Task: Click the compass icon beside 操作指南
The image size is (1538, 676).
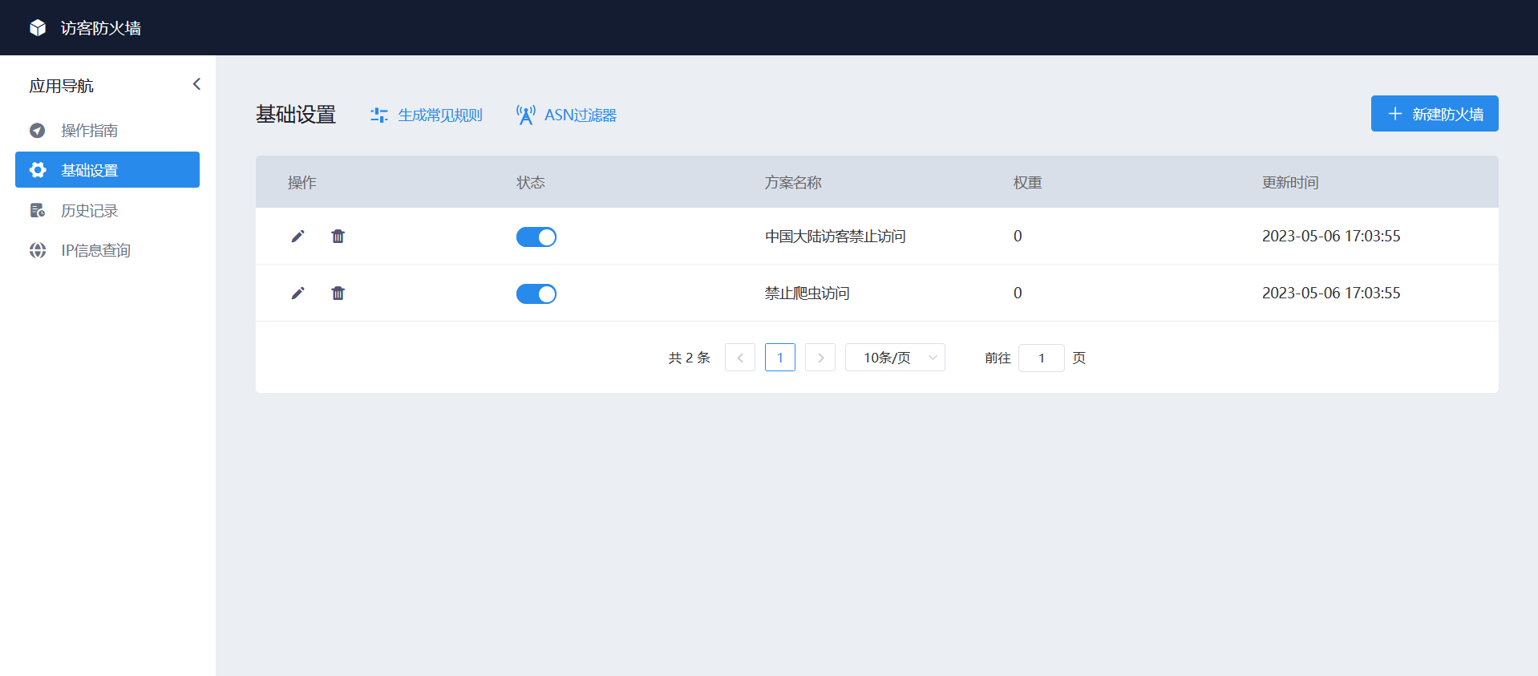Action: coord(38,130)
